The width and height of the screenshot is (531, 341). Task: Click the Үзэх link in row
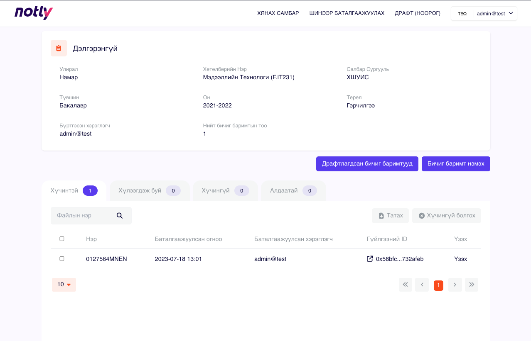(x=461, y=259)
